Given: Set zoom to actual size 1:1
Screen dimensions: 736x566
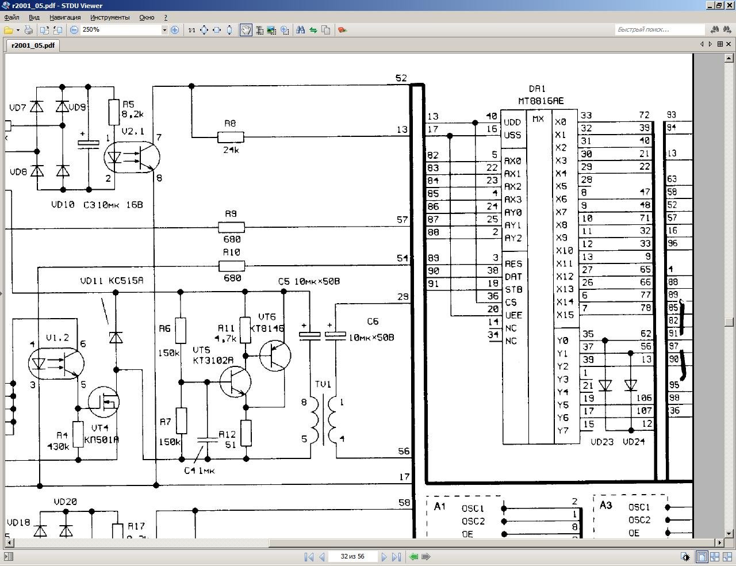Looking at the screenshot, I should (191, 30).
